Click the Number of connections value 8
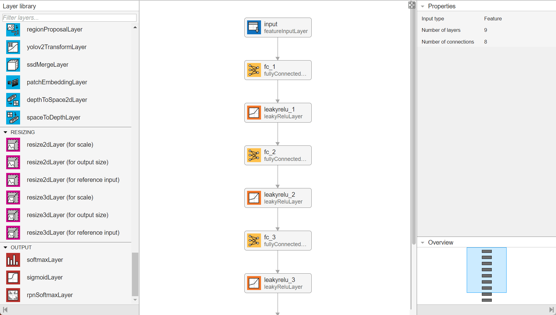 (486, 42)
